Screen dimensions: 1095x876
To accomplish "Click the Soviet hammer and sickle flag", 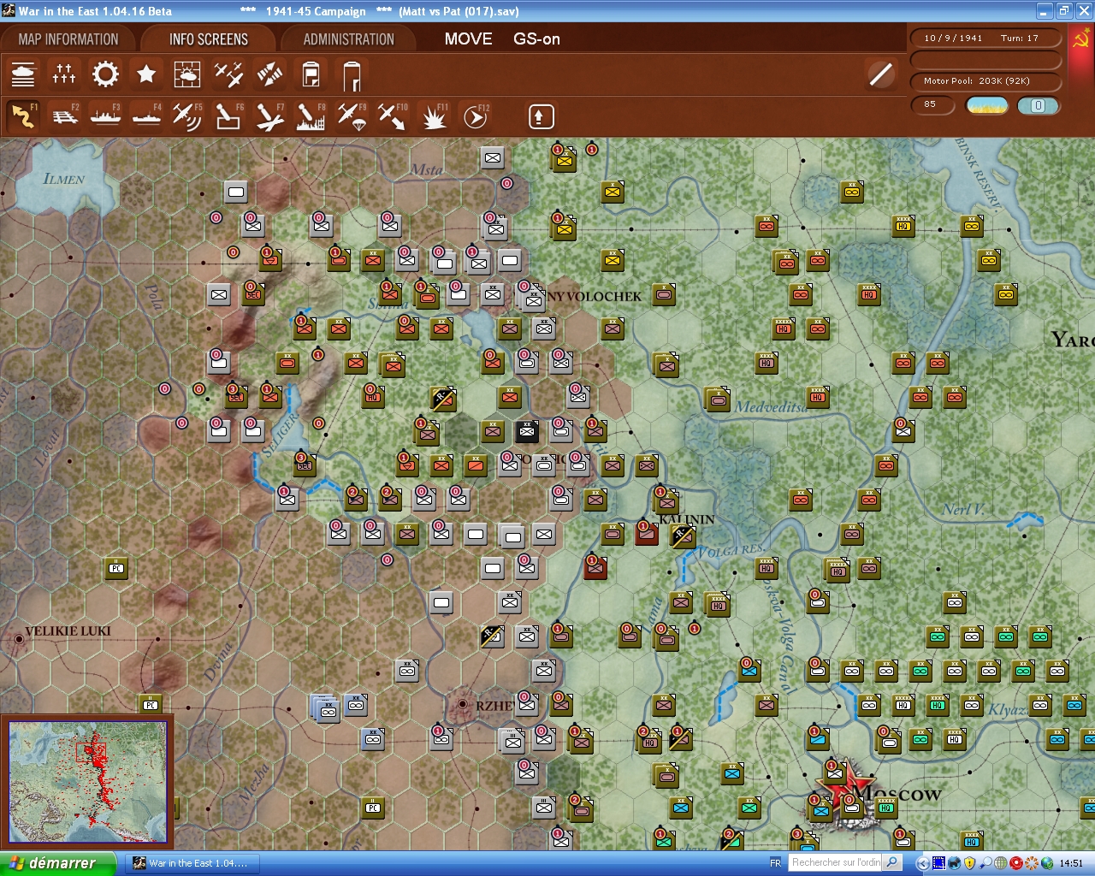I will tap(1081, 40).
